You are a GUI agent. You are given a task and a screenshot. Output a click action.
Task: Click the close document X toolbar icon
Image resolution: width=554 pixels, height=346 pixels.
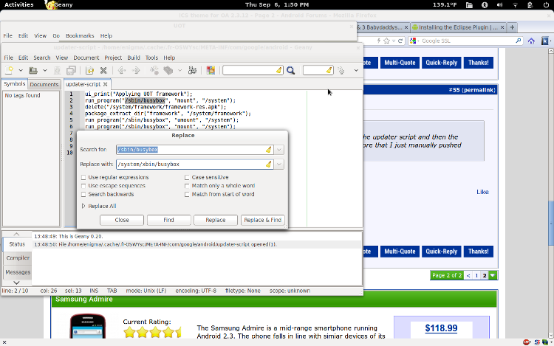[x=103, y=70]
